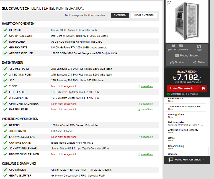
Task: Select NICHT ANZEIGEN for unselected components
Action: click(x=144, y=15)
